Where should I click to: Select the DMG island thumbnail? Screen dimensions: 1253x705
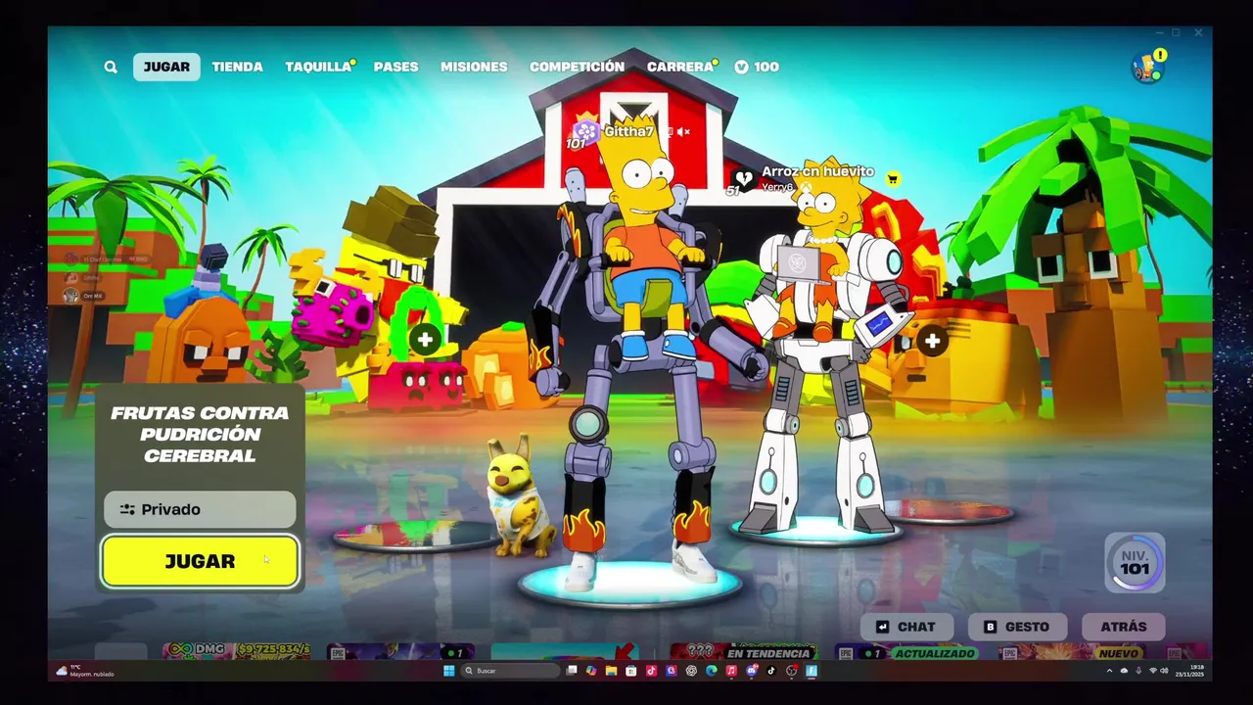pyautogui.click(x=237, y=651)
